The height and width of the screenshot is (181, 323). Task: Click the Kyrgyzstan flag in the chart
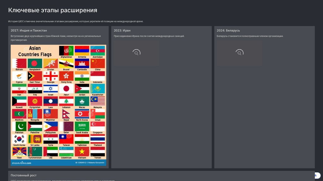pos(35,101)
